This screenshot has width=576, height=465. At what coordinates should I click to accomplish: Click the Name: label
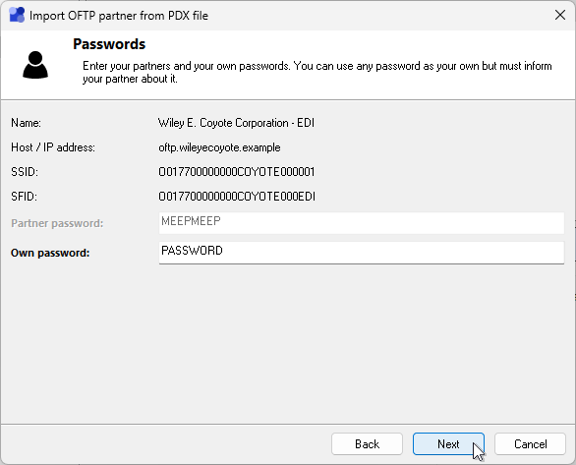(x=27, y=123)
